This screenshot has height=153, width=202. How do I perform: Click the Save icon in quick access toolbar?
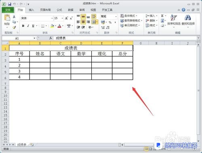[9, 4]
